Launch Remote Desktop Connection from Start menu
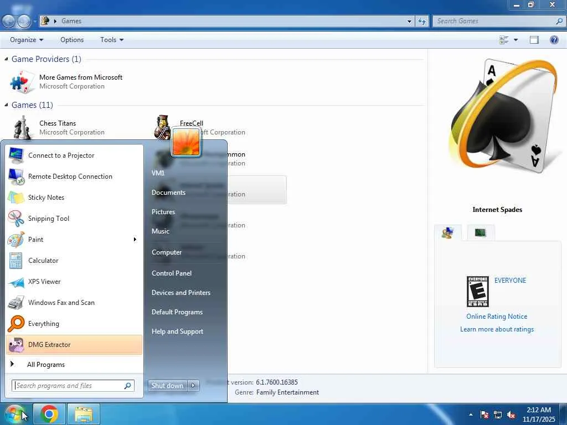 click(x=74, y=177)
